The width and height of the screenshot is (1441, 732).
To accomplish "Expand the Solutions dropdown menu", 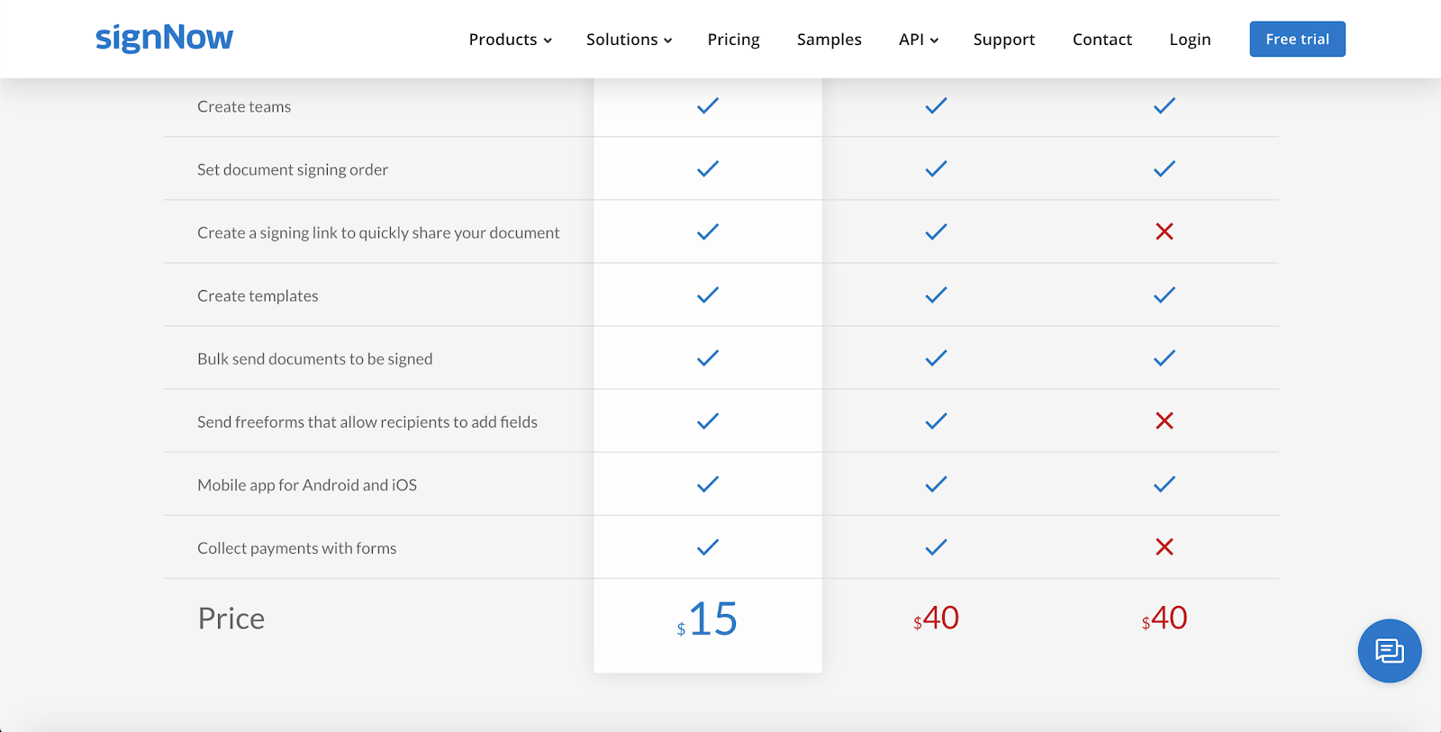I will click(629, 40).
